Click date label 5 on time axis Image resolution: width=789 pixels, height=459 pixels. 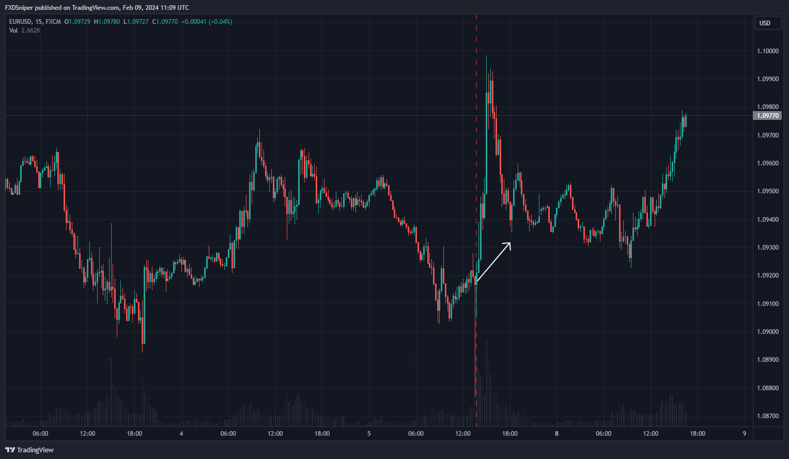(369, 434)
